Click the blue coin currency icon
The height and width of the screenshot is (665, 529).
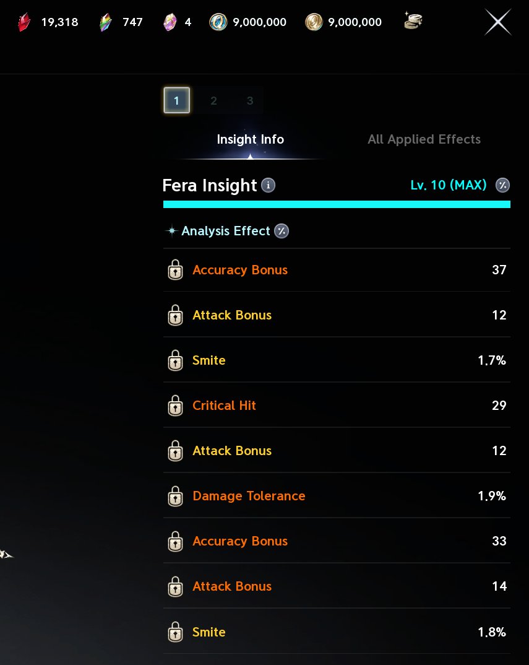(218, 22)
